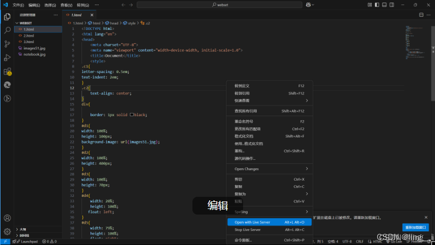This screenshot has height=245, width=435.
Task: Choose Stop Live Server
Action: tap(269, 230)
